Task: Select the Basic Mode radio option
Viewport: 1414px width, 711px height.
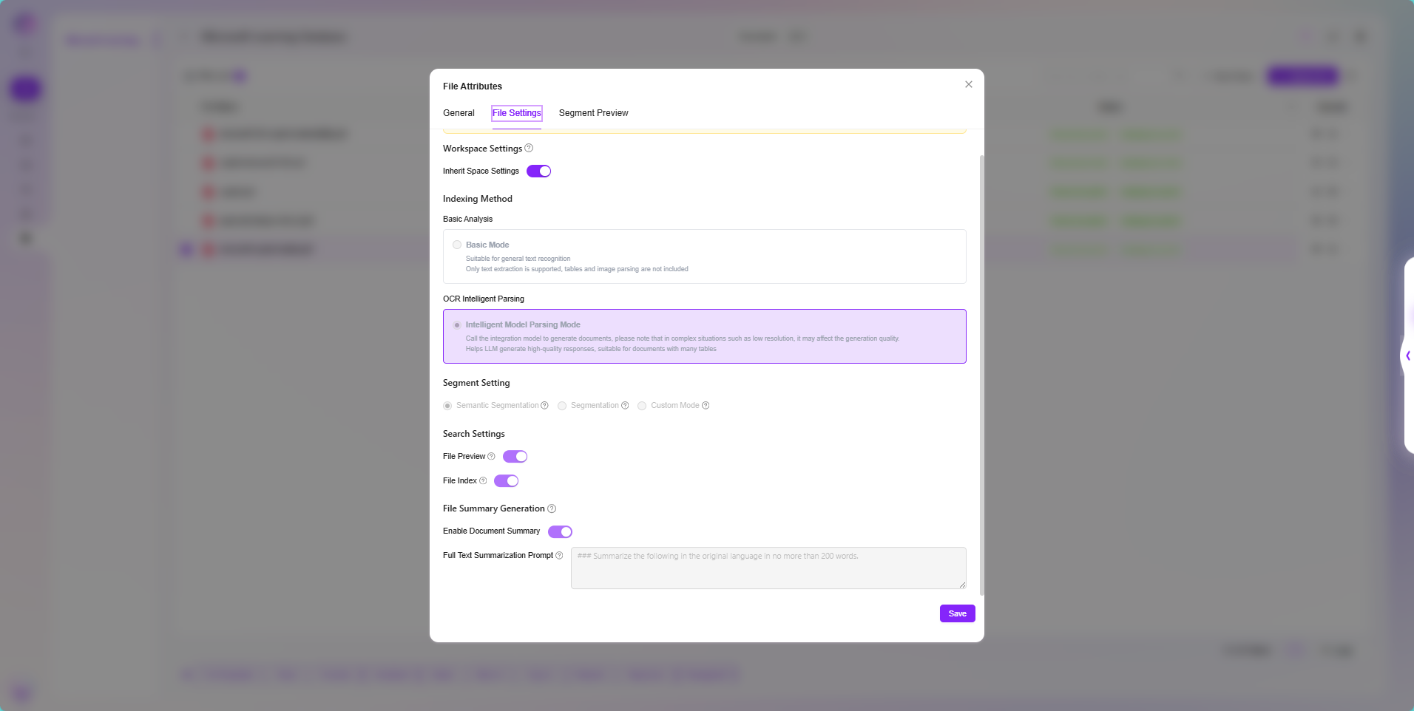Action: click(x=457, y=245)
